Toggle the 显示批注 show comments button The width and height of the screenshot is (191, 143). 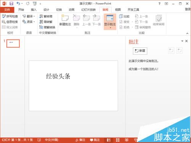pos(110,22)
